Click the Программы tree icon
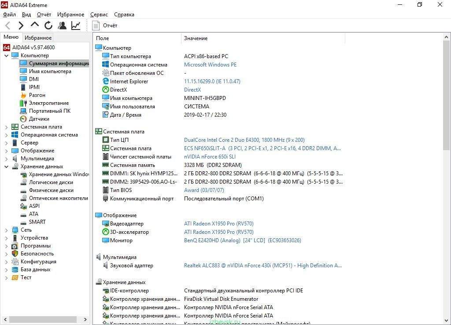Screen dimensions: 451x325 pyautogui.click(x=15, y=246)
